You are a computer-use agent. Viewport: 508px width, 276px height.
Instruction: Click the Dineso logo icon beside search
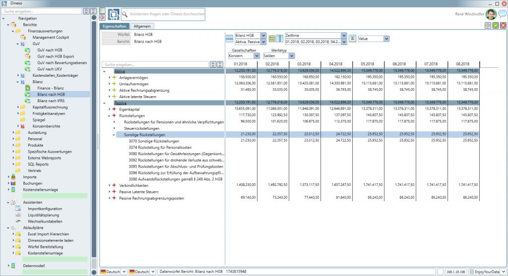(114, 14)
